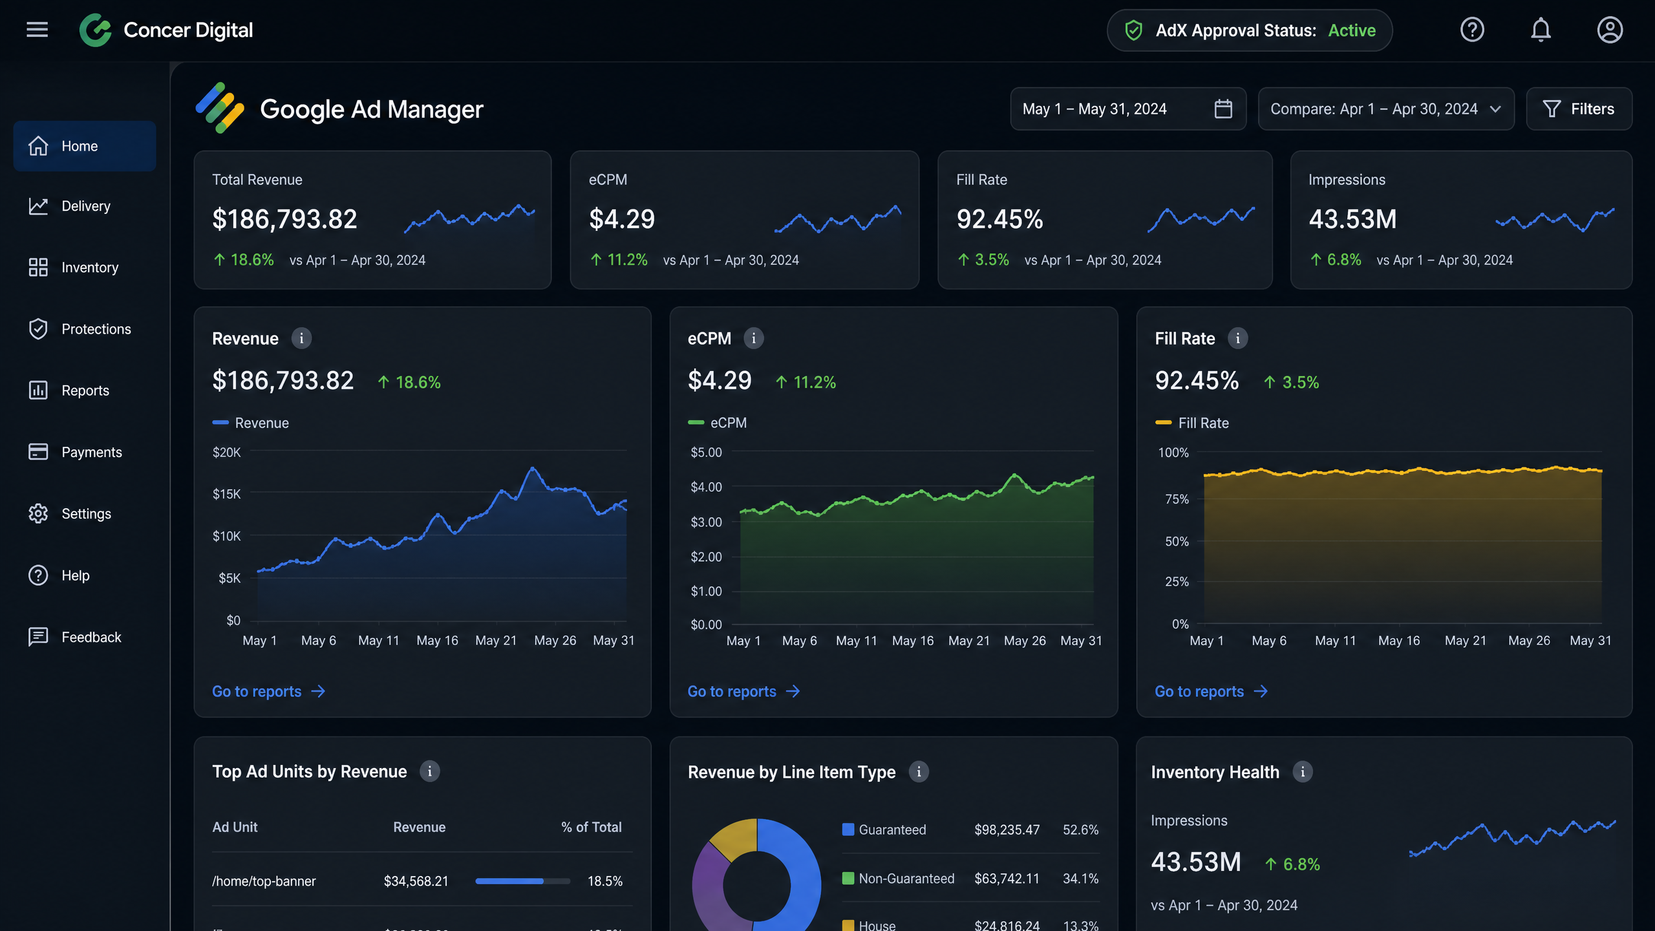Click the AdX approval shield icon
Viewport: 1655px width, 931px height.
(1133, 30)
